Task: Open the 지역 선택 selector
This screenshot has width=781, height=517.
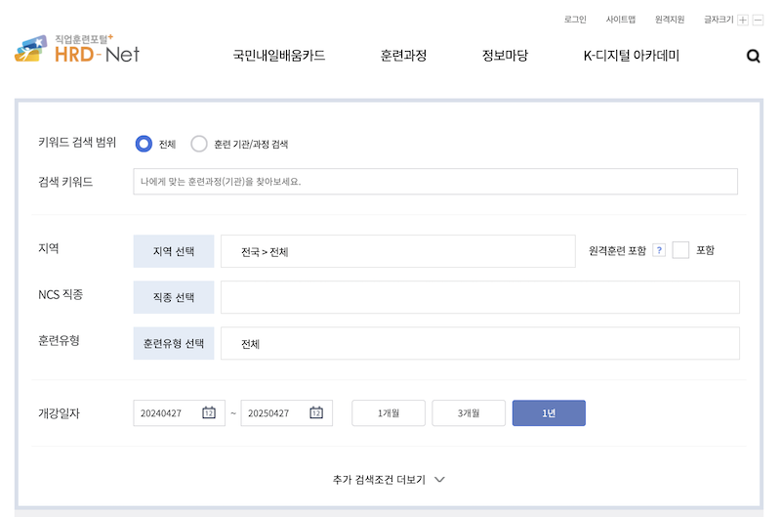Action: pos(174,251)
